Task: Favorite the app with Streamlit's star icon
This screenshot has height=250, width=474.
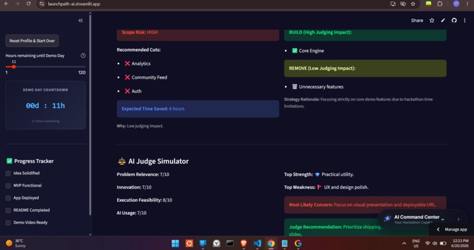Action: pos(432,21)
